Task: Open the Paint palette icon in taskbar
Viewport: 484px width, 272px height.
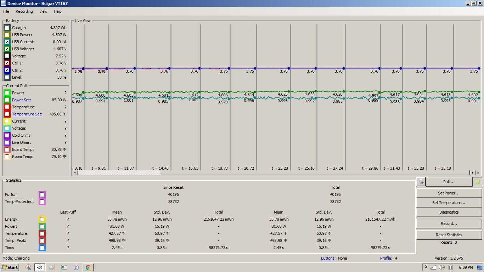Action: pyautogui.click(x=52, y=267)
